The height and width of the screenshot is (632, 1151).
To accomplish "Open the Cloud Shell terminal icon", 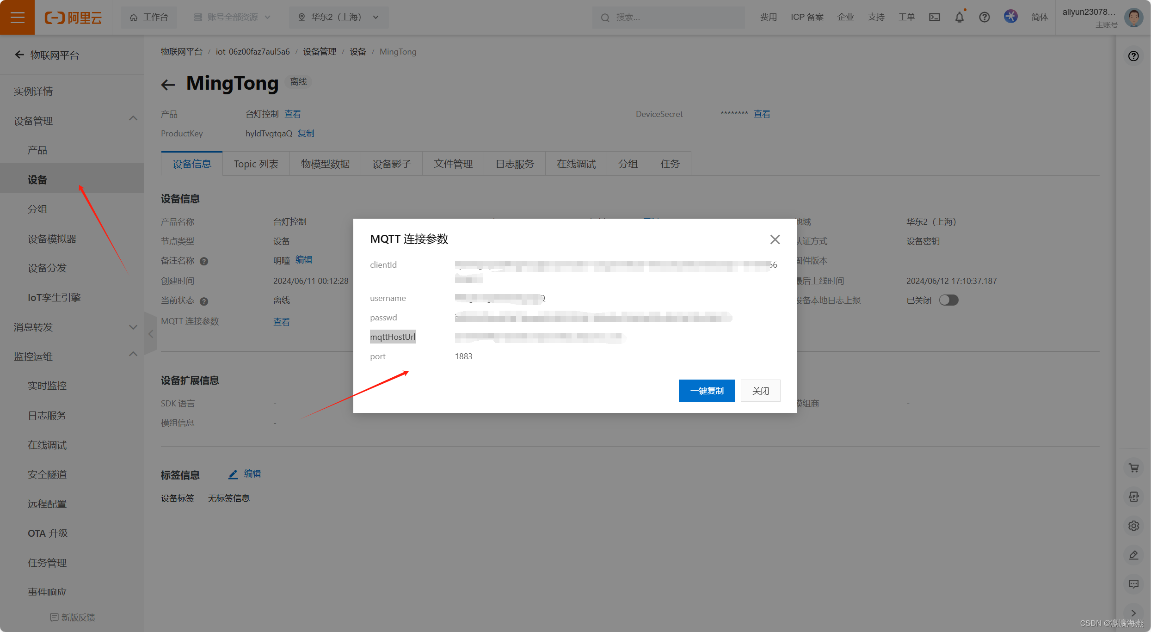I will [934, 17].
